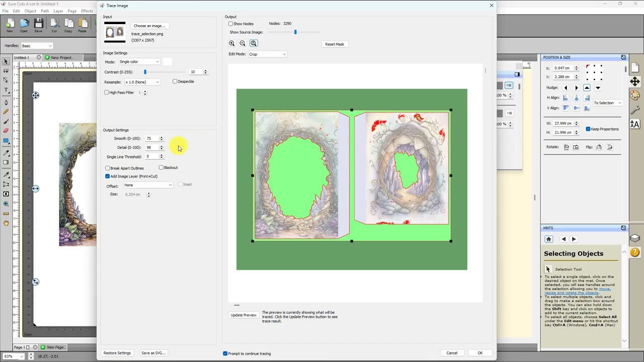Click the Reset Mask button
This screenshot has height=362, width=644.
335,44
